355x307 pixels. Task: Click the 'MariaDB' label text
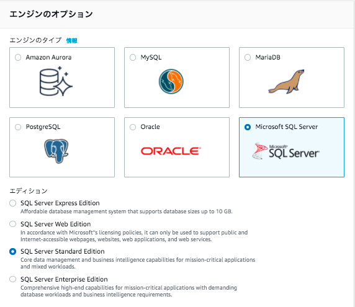click(x=268, y=58)
